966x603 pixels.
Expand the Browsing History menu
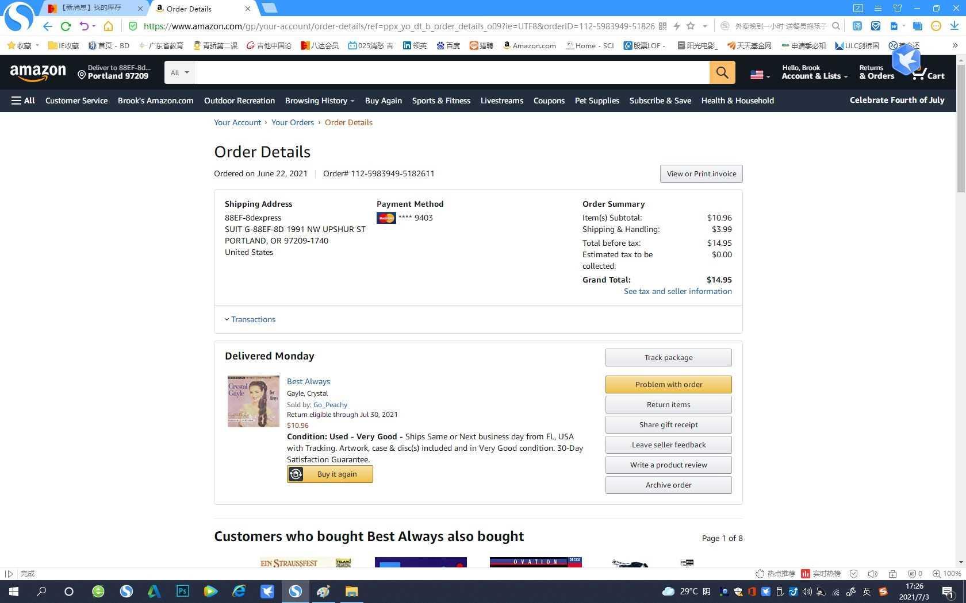320,100
